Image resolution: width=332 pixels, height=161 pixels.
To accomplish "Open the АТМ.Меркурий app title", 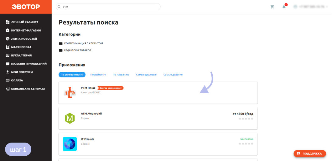I will point(91,114).
